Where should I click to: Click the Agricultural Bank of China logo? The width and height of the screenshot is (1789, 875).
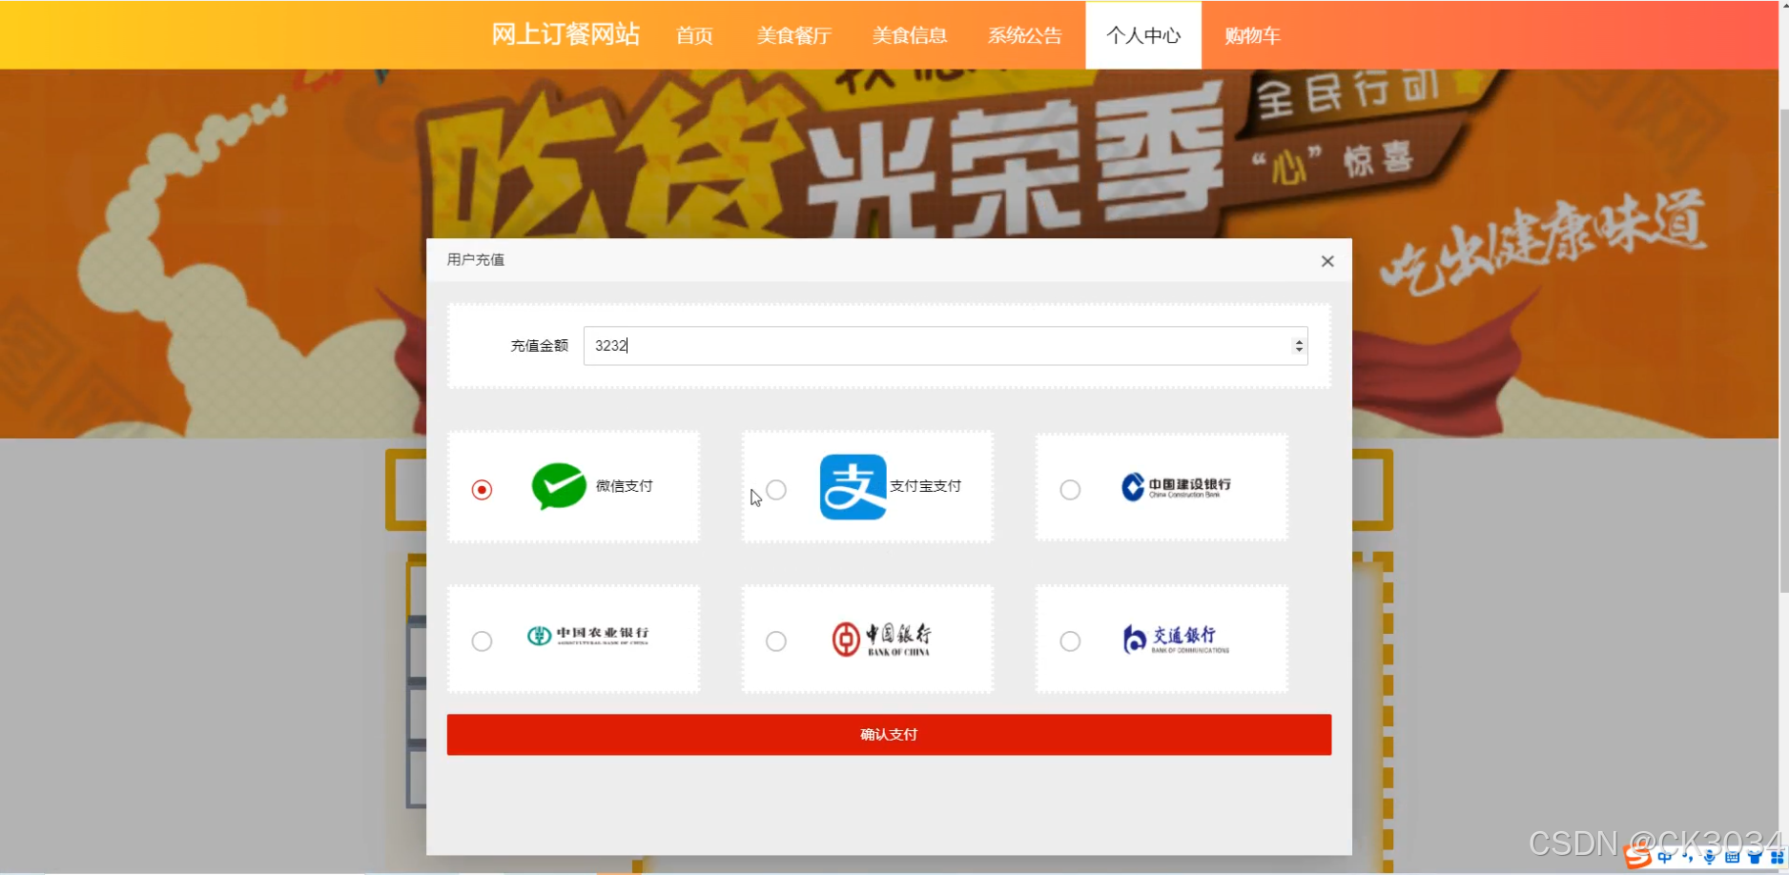(x=588, y=635)
